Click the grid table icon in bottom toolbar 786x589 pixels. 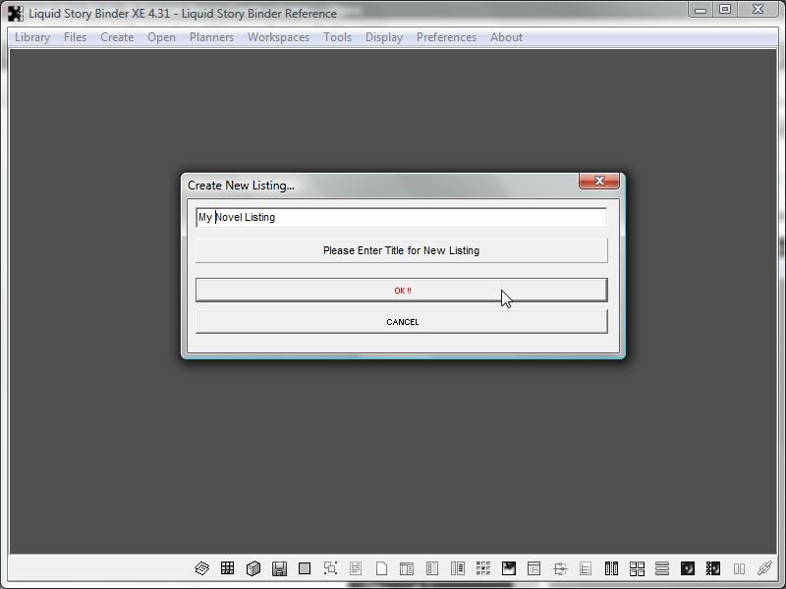(228, 568)
